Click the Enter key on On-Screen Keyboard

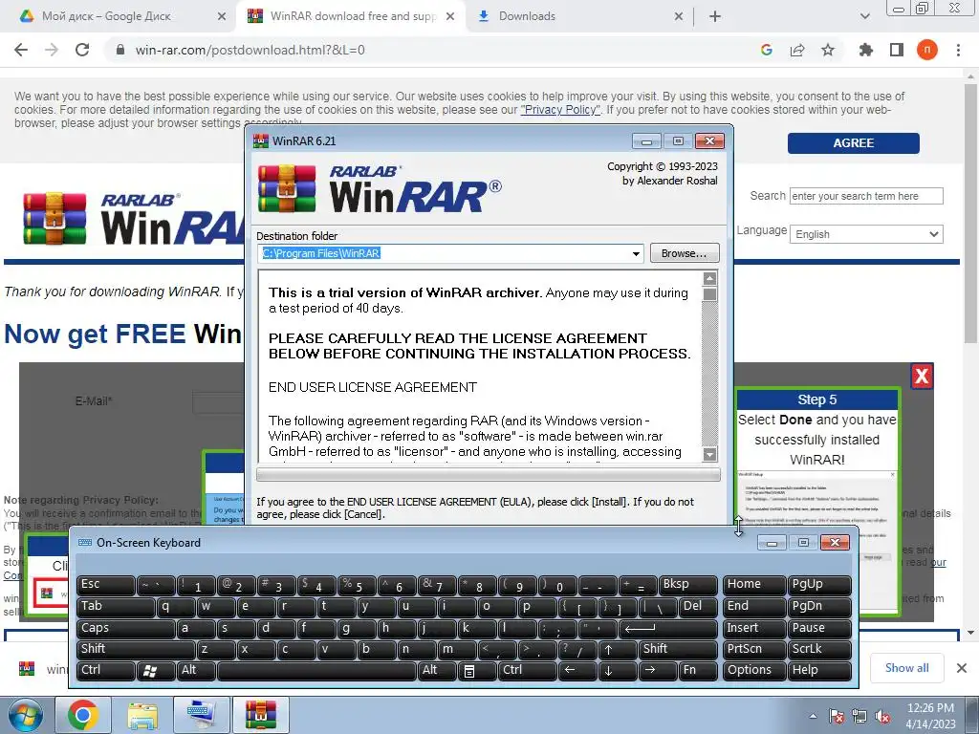668,629
